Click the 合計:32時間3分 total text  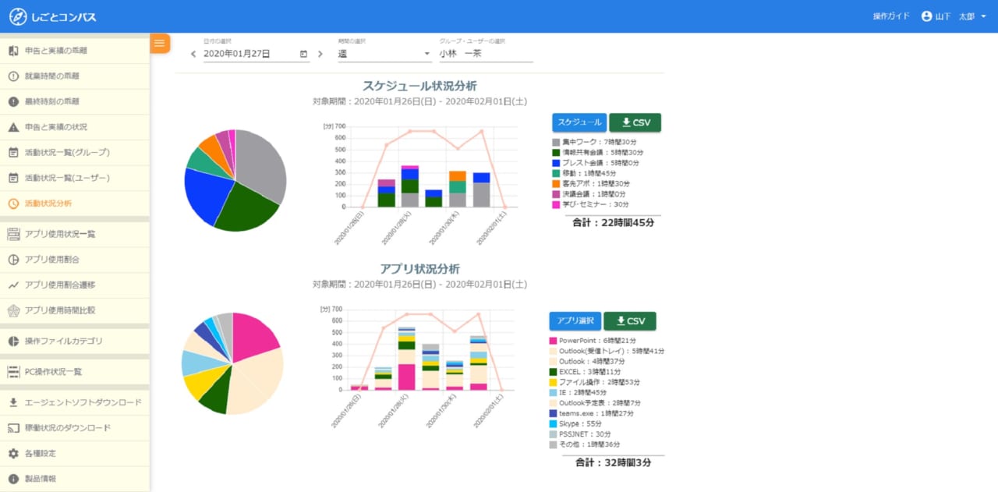614,462
